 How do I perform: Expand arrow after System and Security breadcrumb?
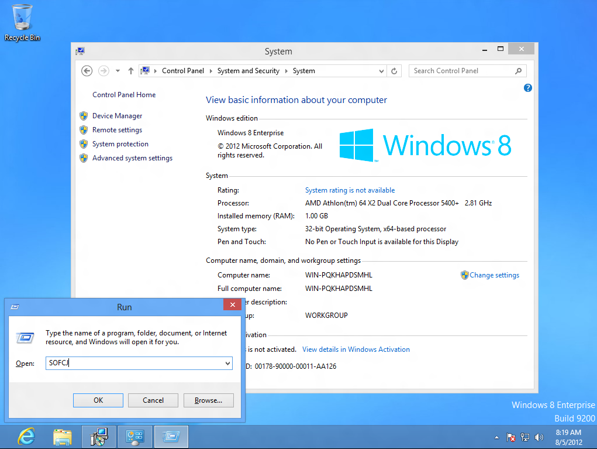pos(286,71)
